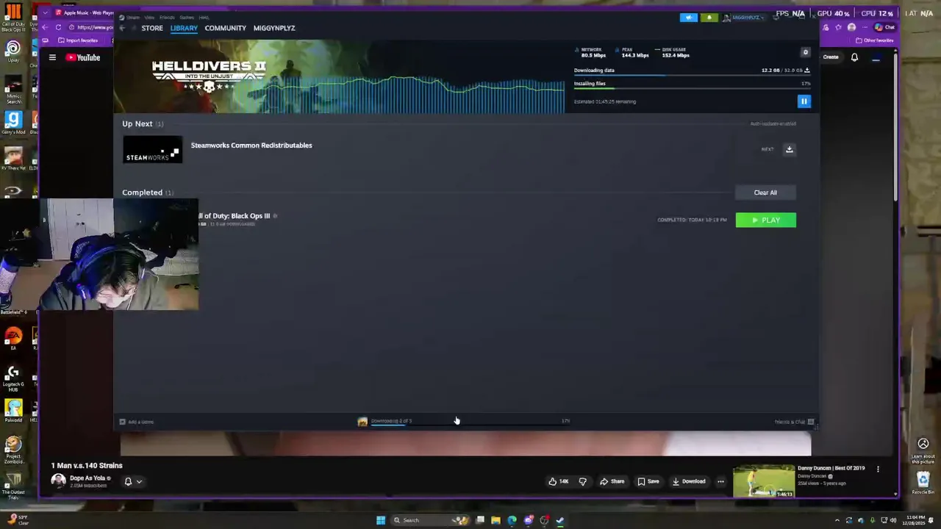Open the Games menu in Steam
Image resolution: width=941 pixels, height=529 pixels.
[187, 17]
